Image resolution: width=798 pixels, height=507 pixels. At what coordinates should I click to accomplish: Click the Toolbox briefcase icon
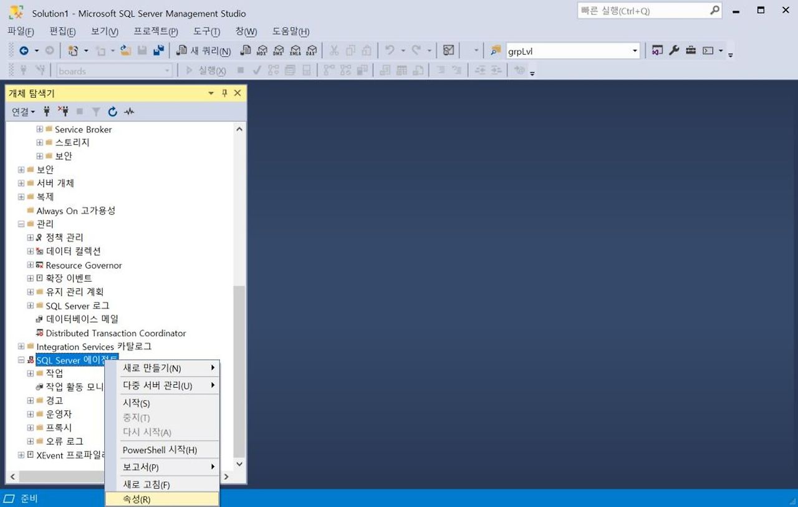coord(691,51)
